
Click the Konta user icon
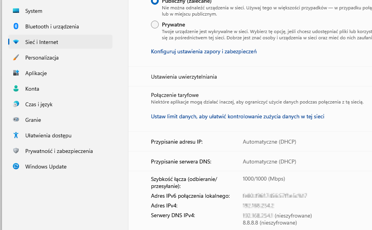[16, 89]
